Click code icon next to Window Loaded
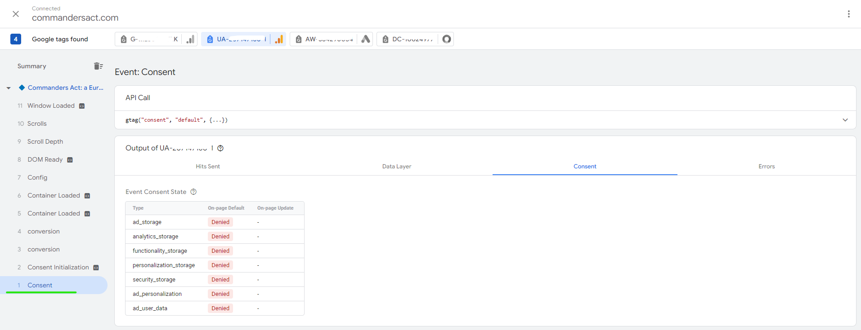 point(82,106)
